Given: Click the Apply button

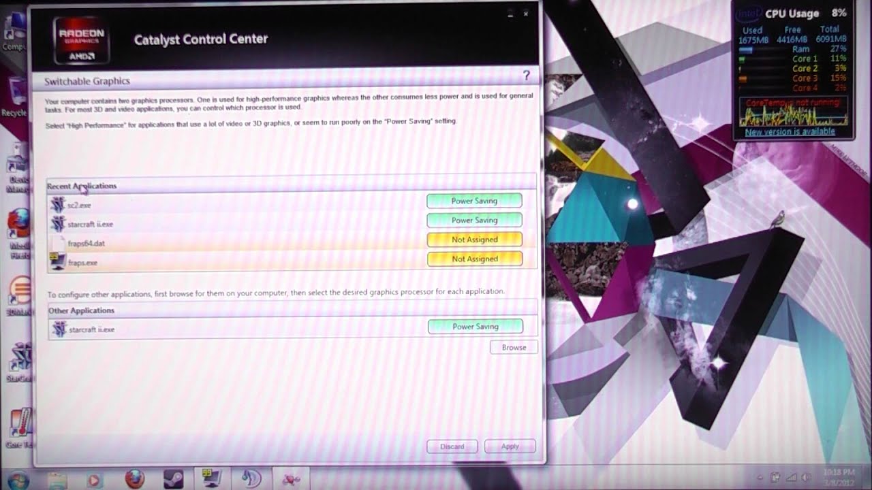Looking at the screenshot, I should pyautogui.click(x=510, y=446).
